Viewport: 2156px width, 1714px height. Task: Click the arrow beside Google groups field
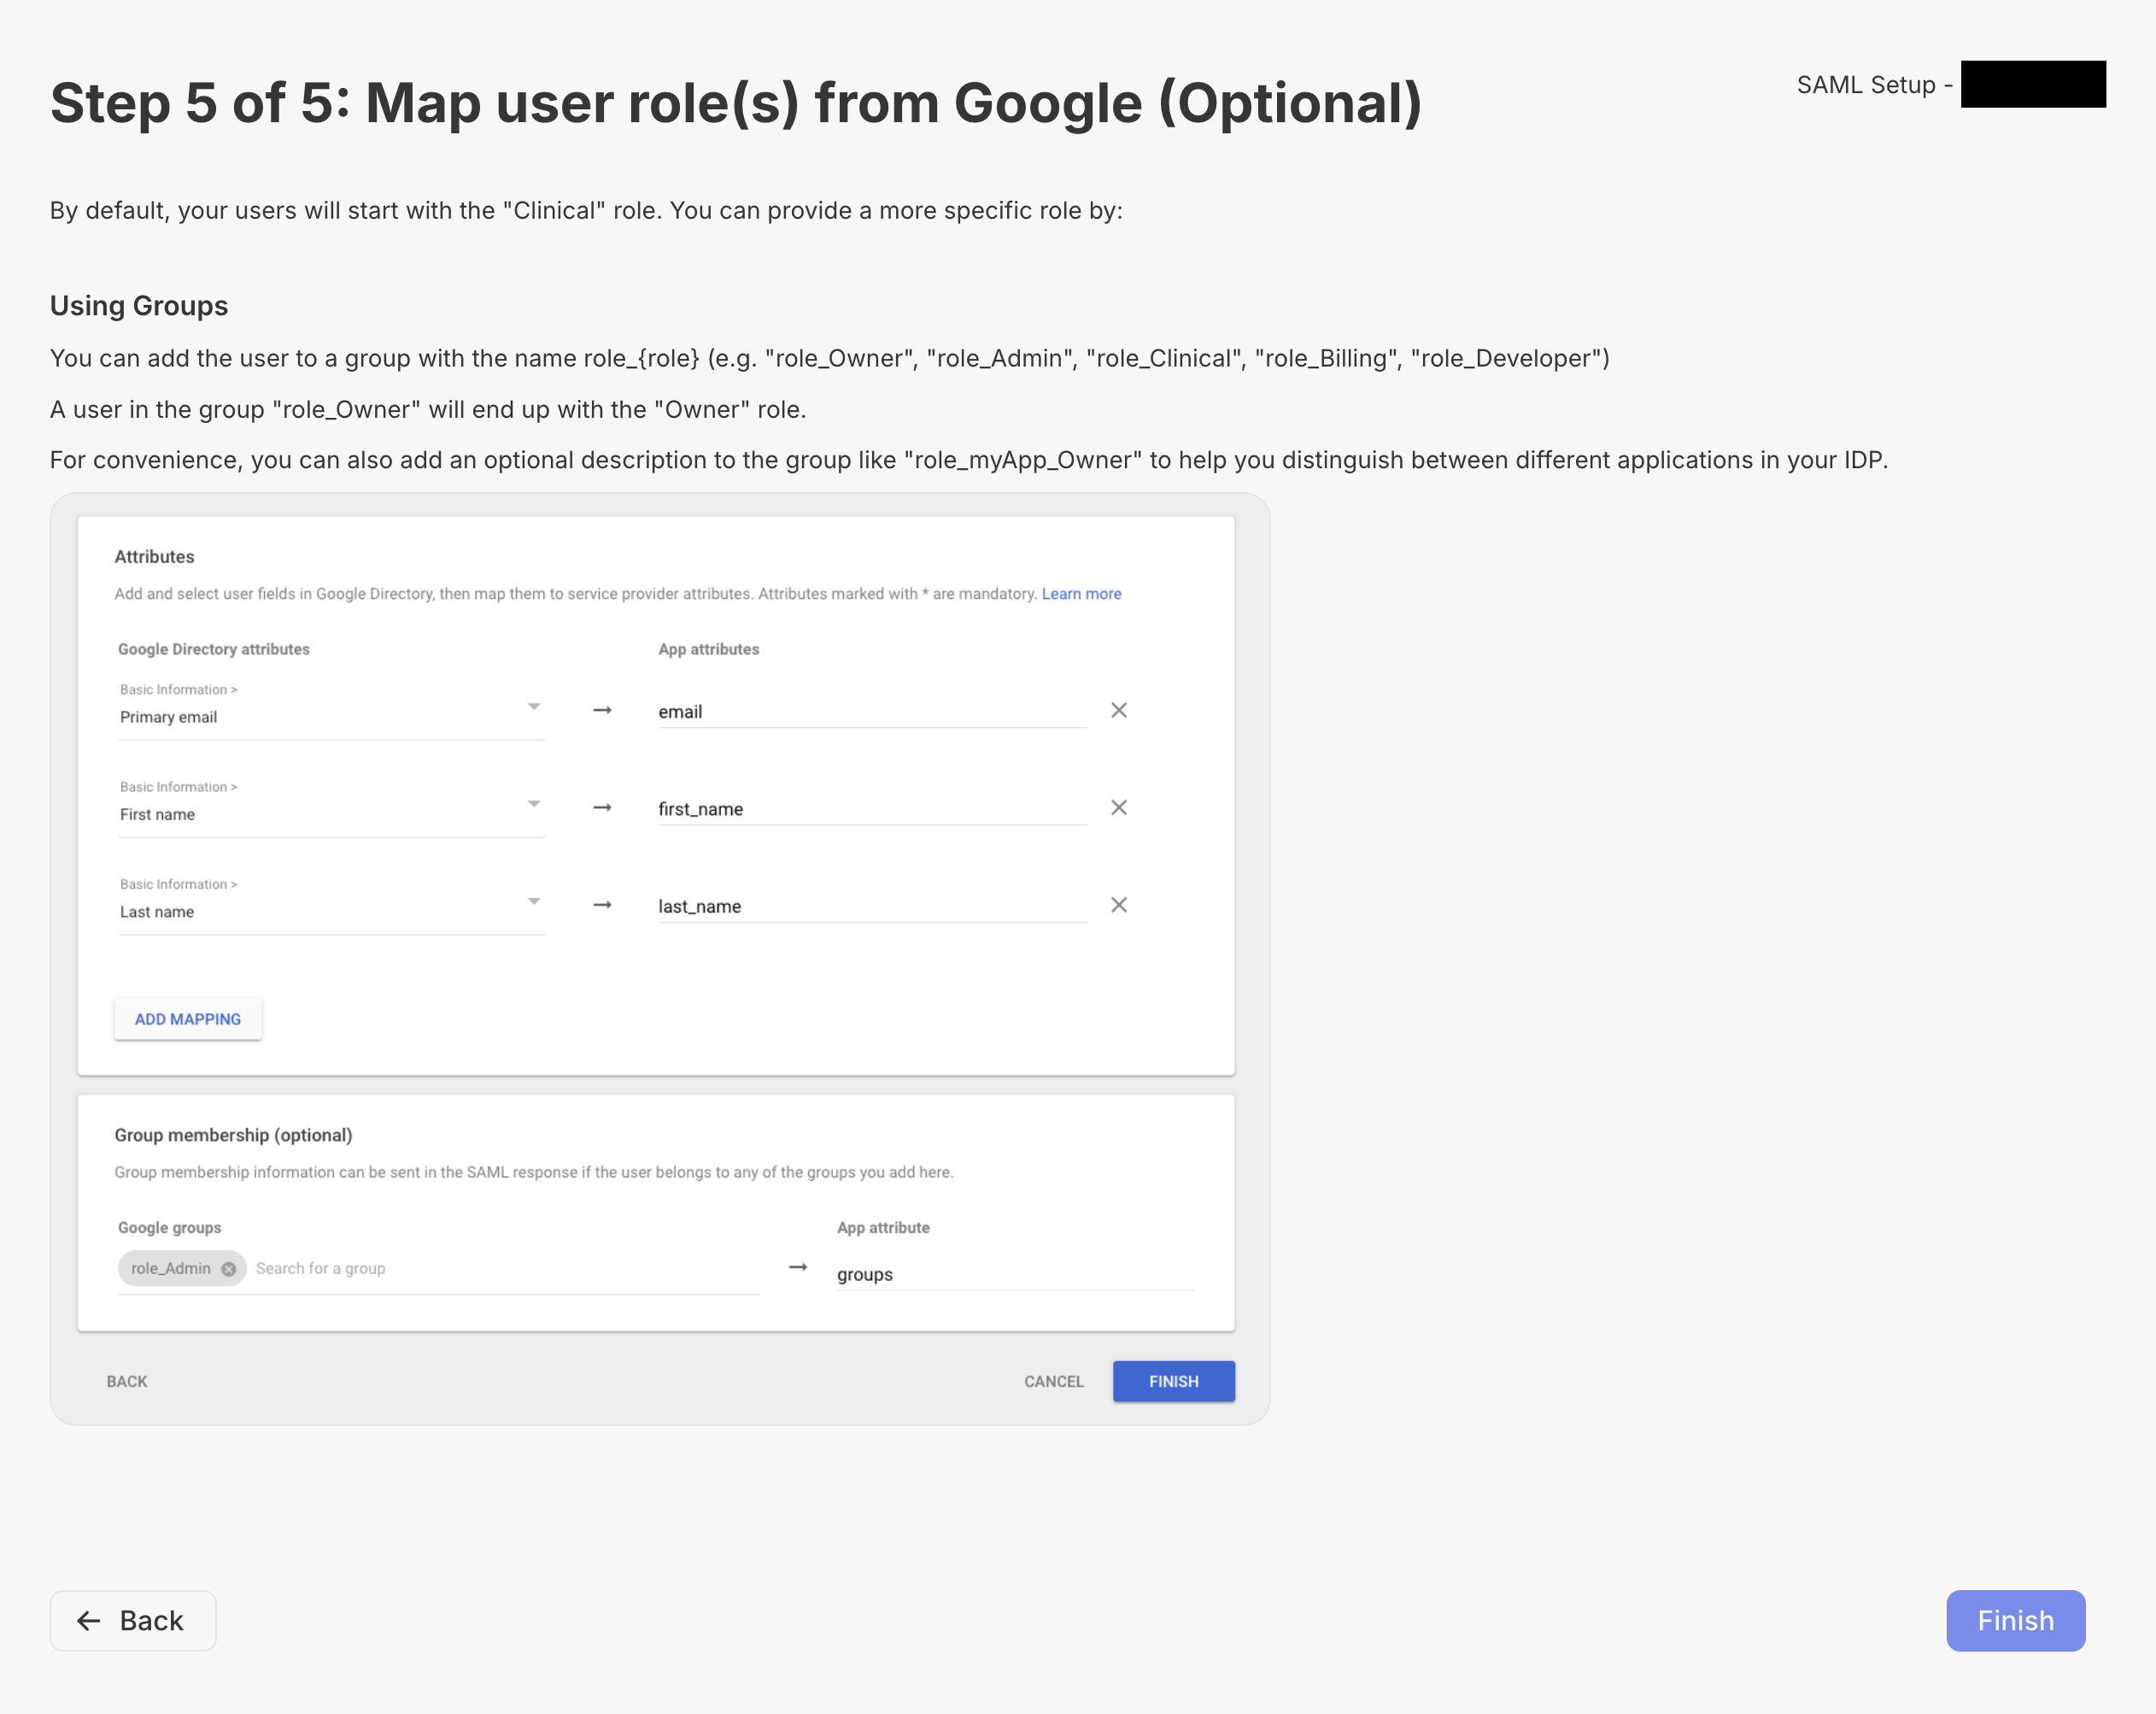pos(797,1267)
